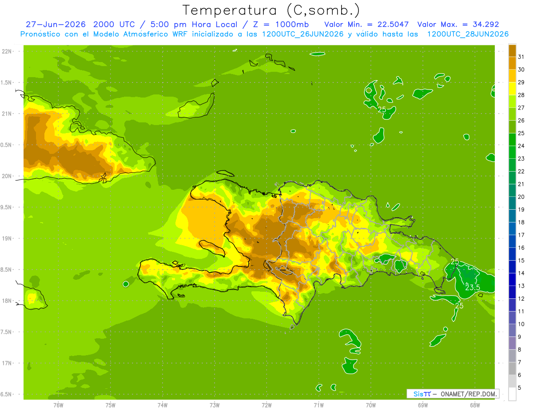Click 'Valor Max. = 34.292' value
Viewport: 533px width, 411px height.
coord(458,24)
